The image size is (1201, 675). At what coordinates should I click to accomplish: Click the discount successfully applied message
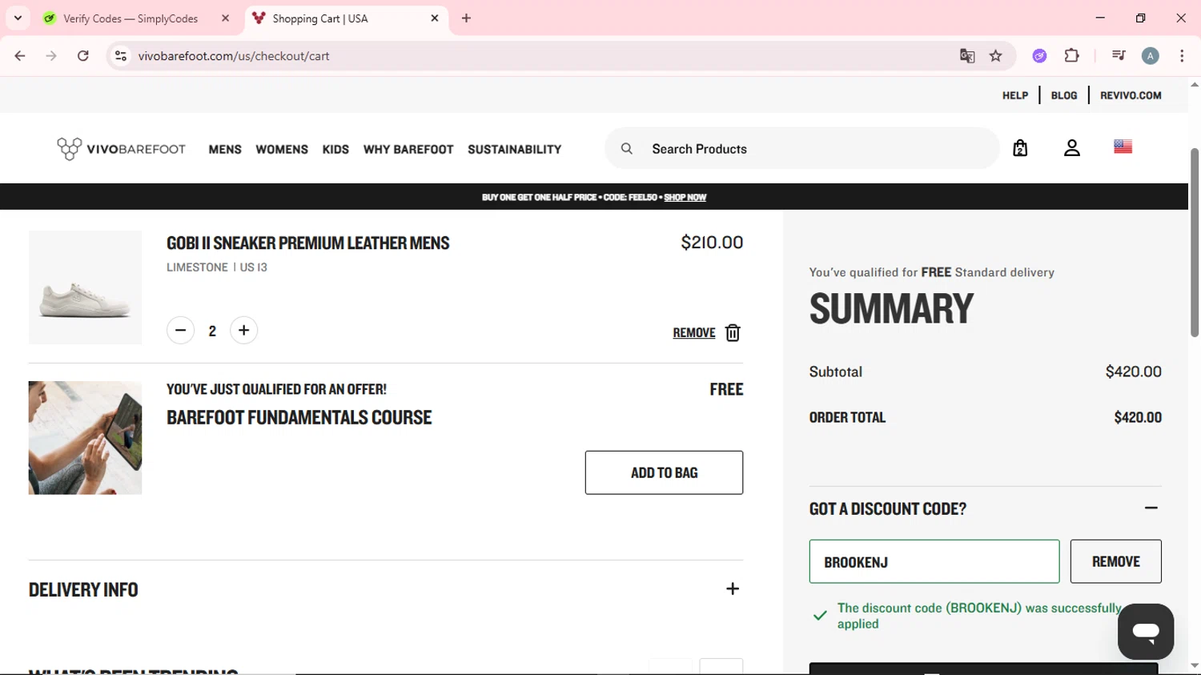979,616
